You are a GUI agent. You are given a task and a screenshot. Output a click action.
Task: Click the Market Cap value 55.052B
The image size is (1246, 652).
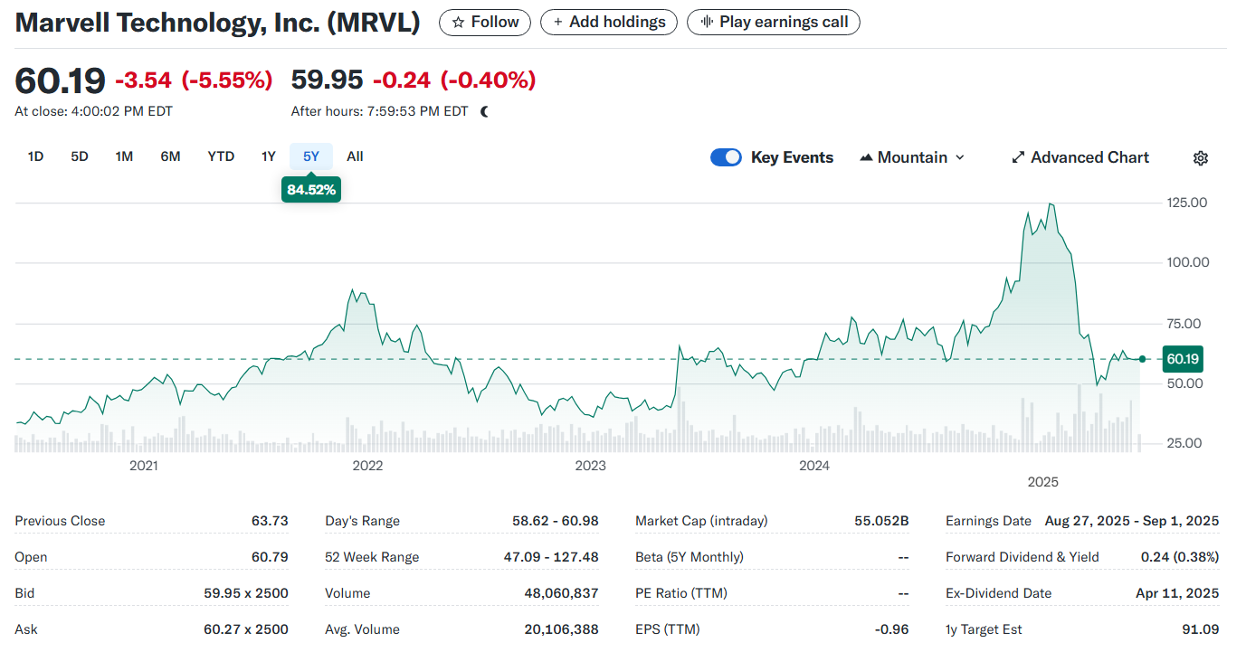pyautogui.click(x=881, y=521)
